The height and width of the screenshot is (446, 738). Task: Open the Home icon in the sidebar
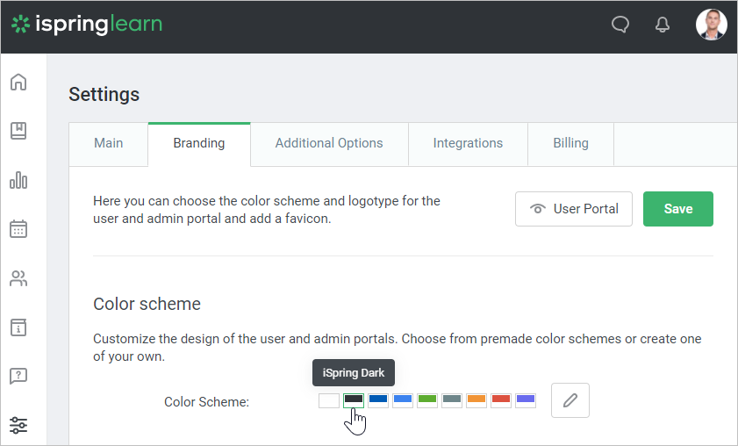(x=18, y=82)
